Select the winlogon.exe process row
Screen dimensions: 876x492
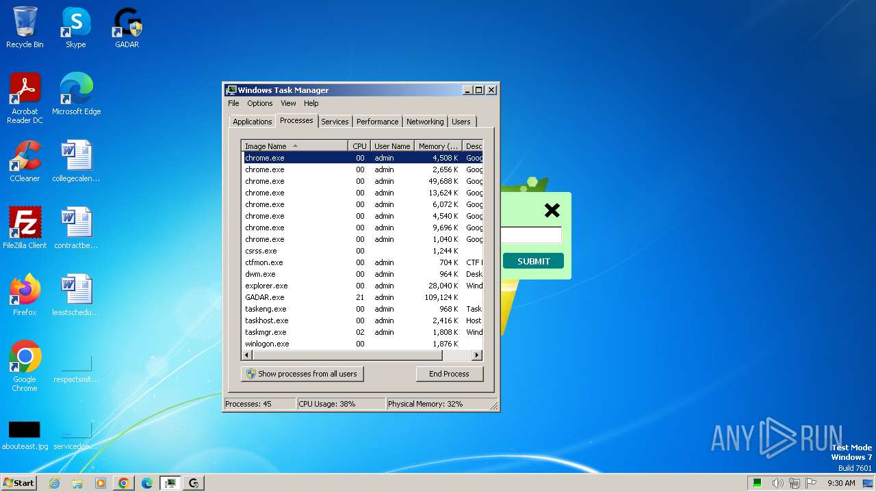(x=363, y=344)
